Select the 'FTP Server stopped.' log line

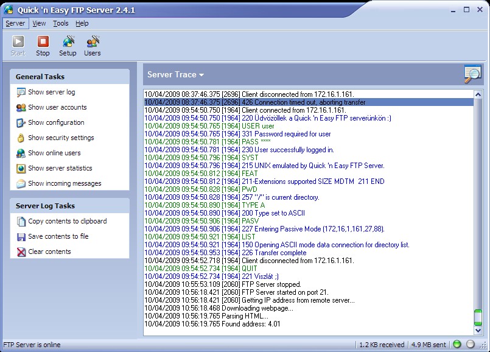pyautogui.click(x=309, y=284)
